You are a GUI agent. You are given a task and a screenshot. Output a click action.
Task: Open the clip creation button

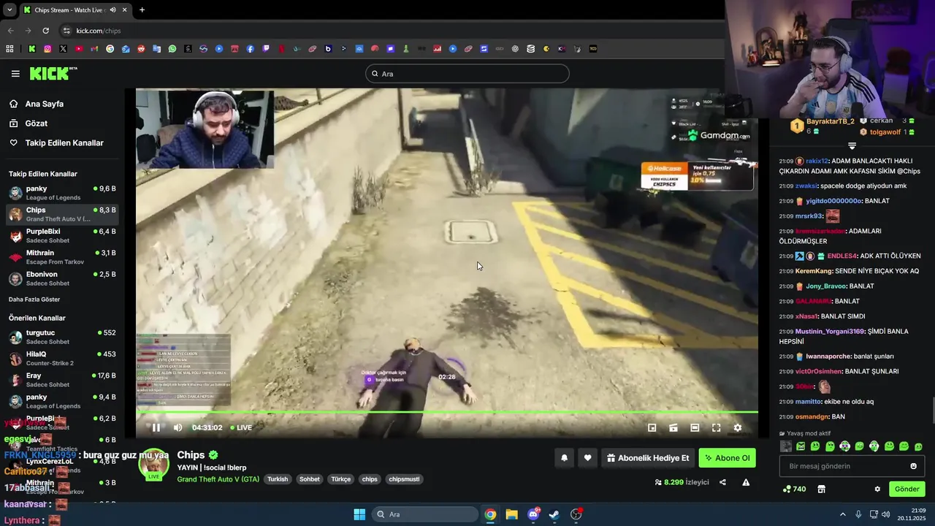point(673,427)
